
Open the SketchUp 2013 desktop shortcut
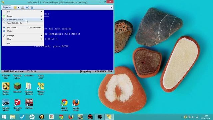click(18, 105)
